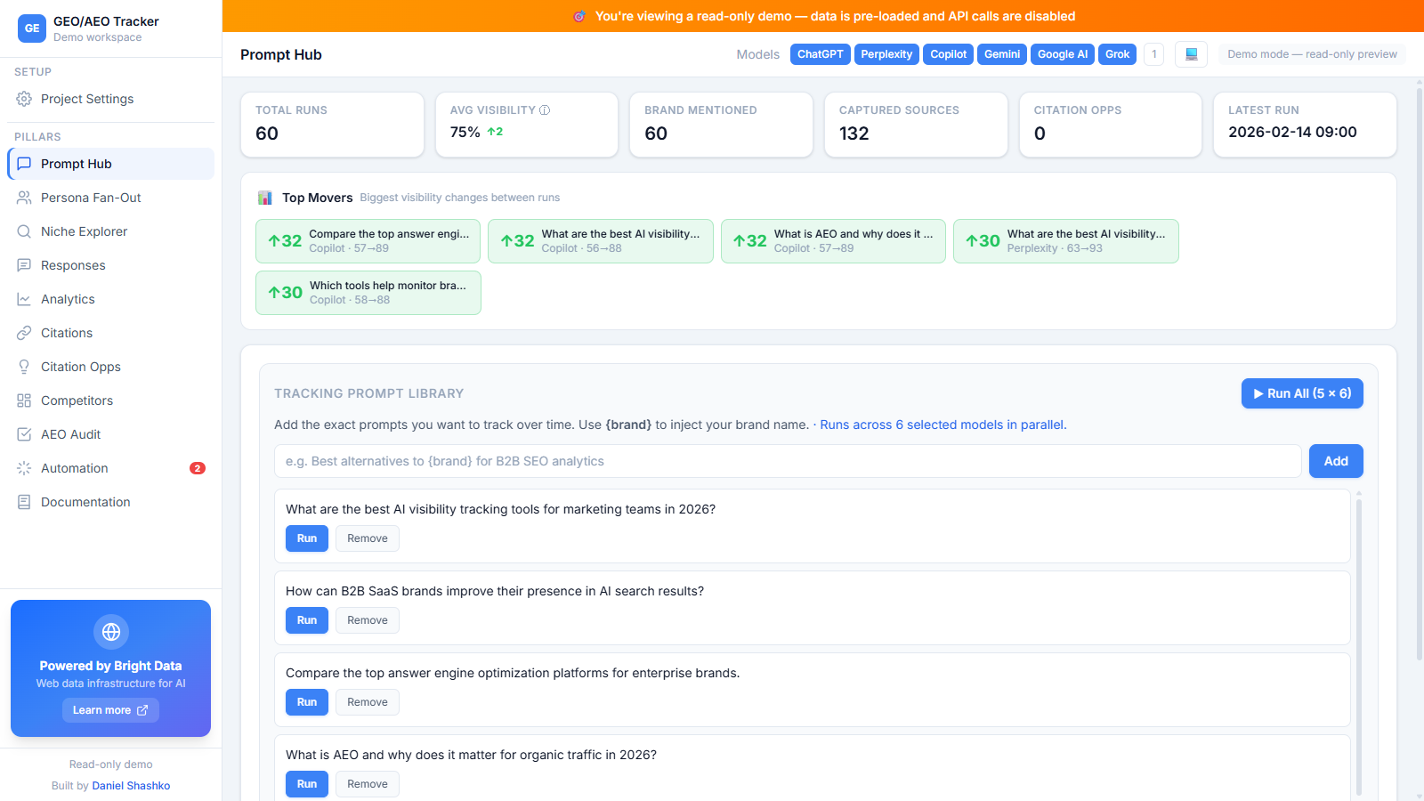Run the answer engine optimization platforms prompt
The height and width of the screenshot is (801, 1424).
pyautogui.click(x=307, y=702)
